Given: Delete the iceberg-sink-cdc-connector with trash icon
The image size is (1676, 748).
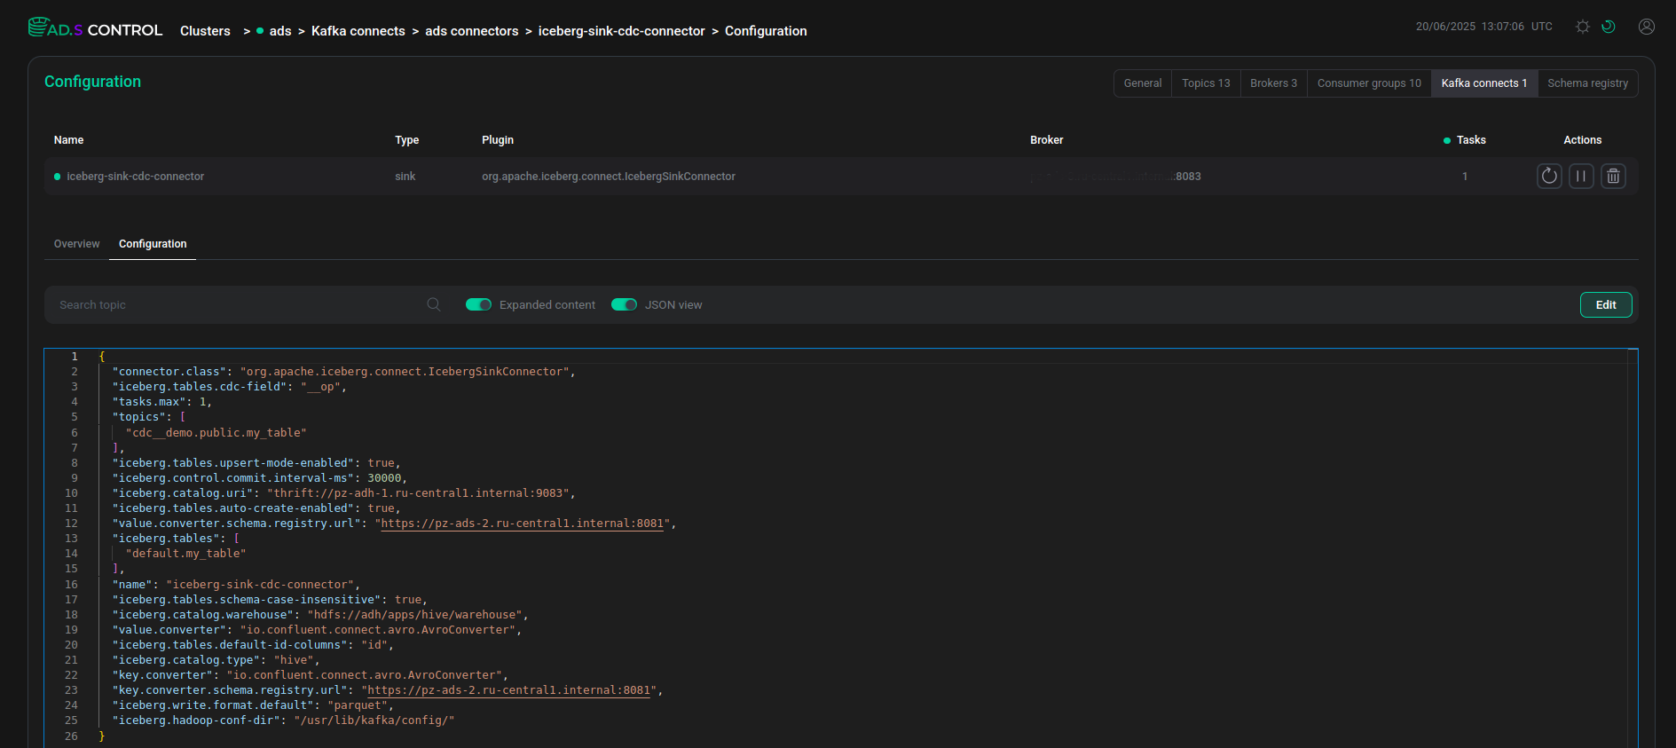Looking at the screenshot, I should pyautogui.click(x=1613, y=176).
